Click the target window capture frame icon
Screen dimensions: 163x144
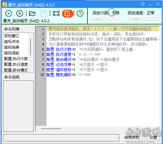(x=56, y=13)
